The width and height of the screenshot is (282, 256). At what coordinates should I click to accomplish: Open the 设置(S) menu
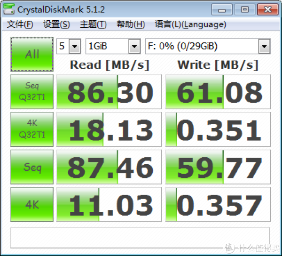pos(56,24)
